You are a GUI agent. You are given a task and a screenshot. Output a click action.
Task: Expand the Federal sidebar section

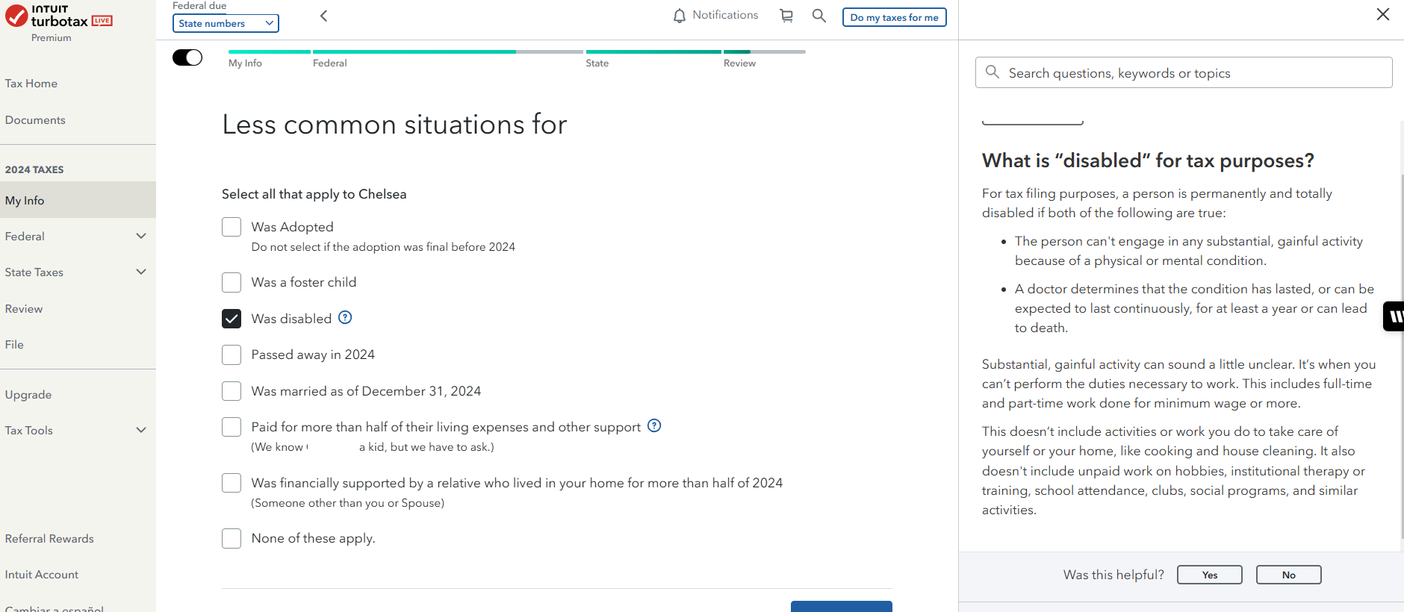[141, 237]
